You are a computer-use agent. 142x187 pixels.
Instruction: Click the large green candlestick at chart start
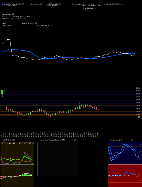pyautogui.click(x=2, y=92)
